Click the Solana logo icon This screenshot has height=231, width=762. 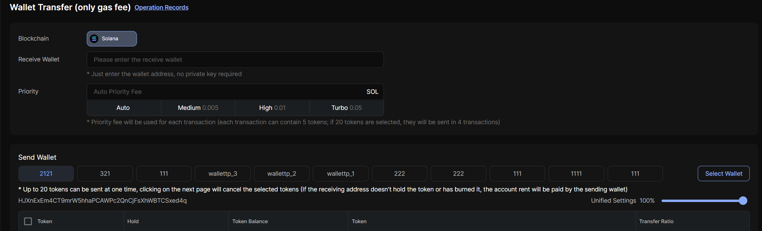point(94,39)
